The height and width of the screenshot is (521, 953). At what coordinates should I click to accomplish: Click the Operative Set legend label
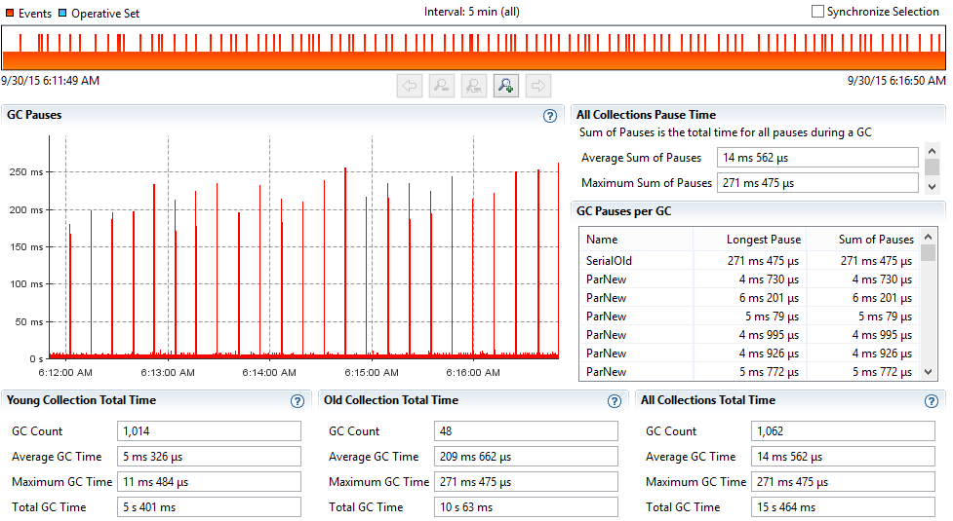click(x=105, y=14)
